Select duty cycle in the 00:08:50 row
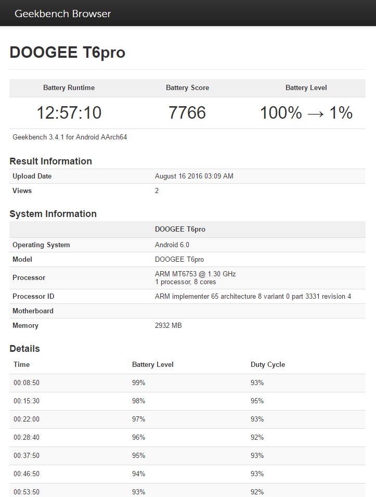 [x=257, y=383]
